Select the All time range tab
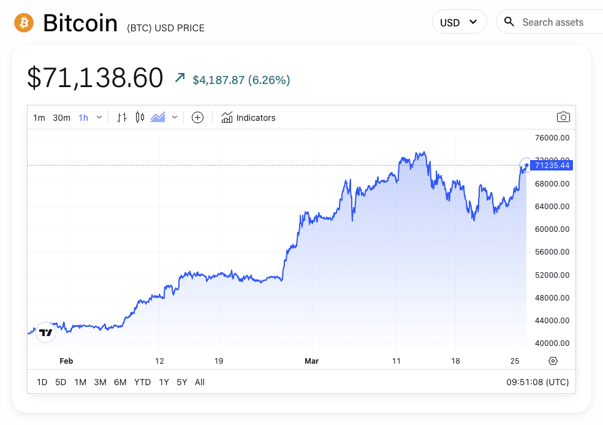Viewport: 603px width, 425px height. coord(199,381)
